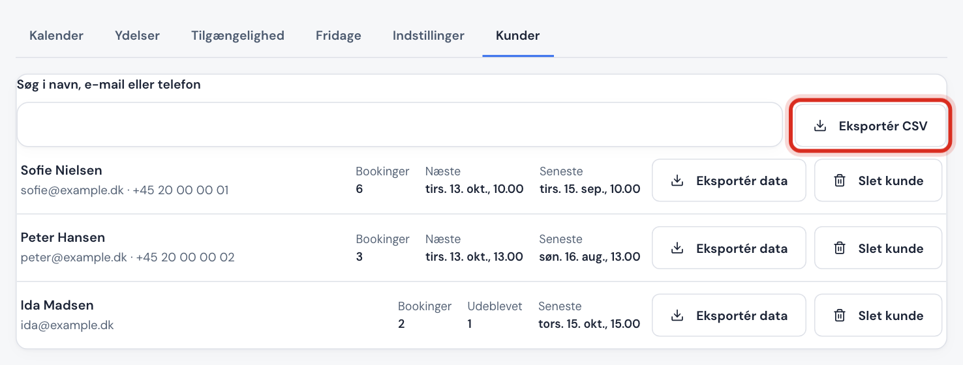Delete customer Sofie Nielsen
The image size is (963, 365).
[878, 181]
